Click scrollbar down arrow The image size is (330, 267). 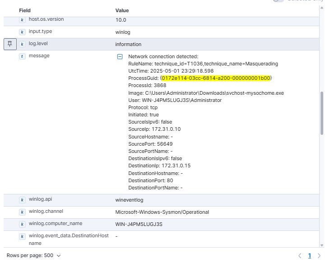click(x=322, y=245)
